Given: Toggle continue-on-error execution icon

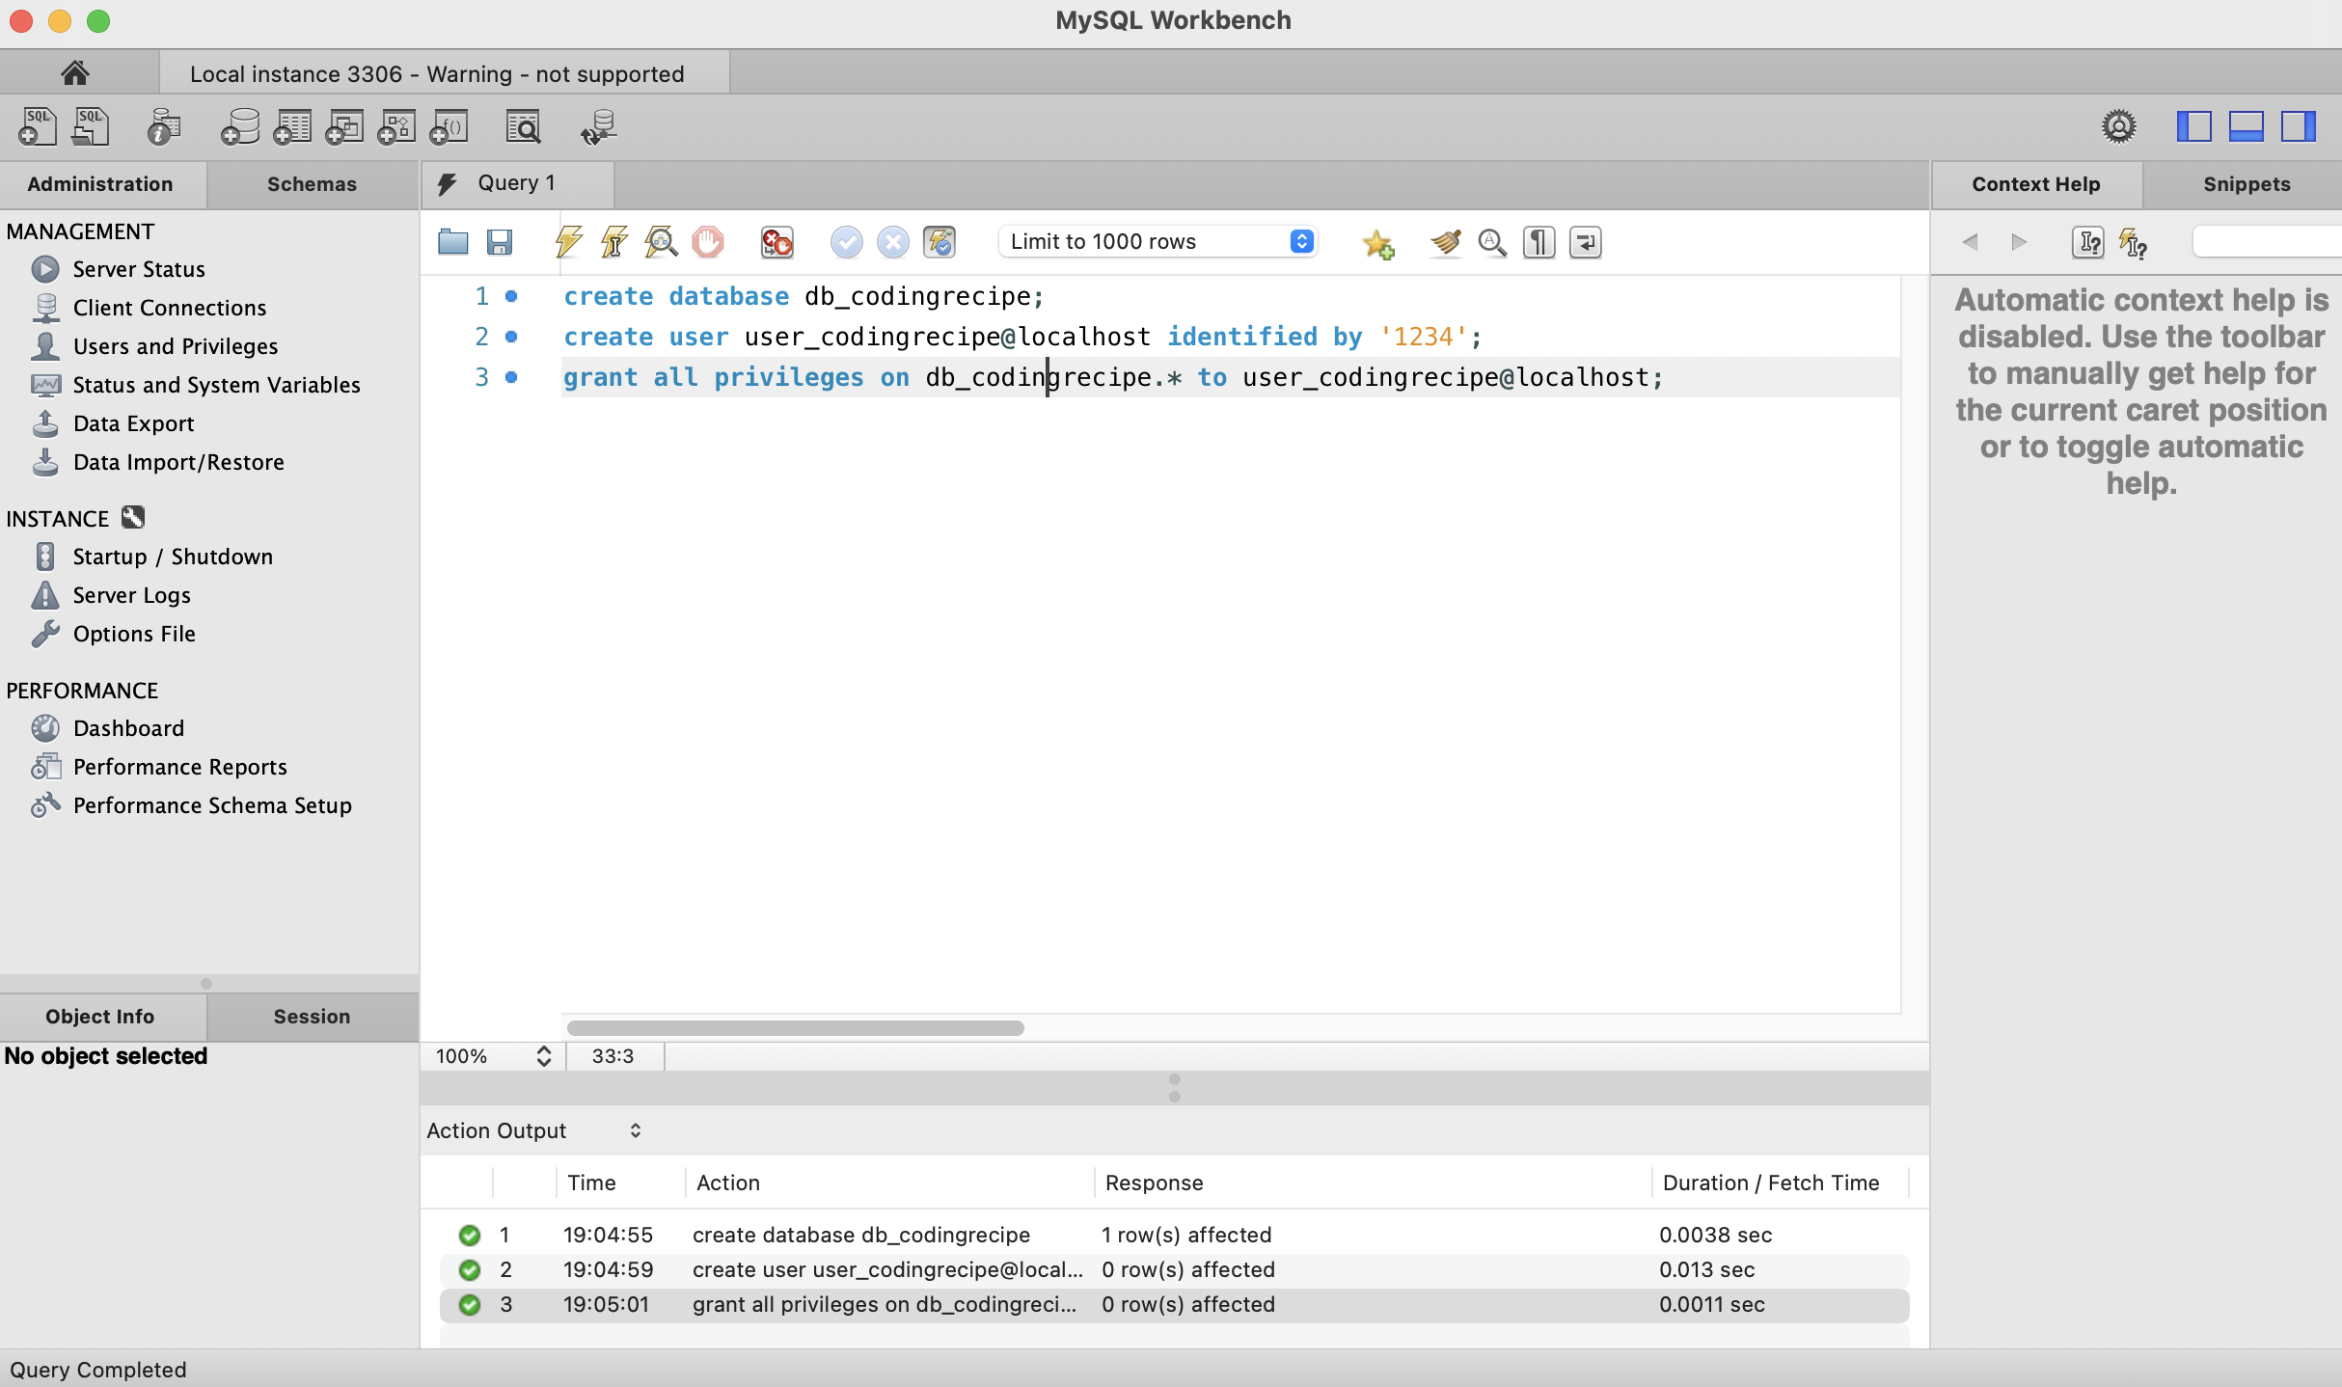Looking at the screenshot, I should click(776, 241).
